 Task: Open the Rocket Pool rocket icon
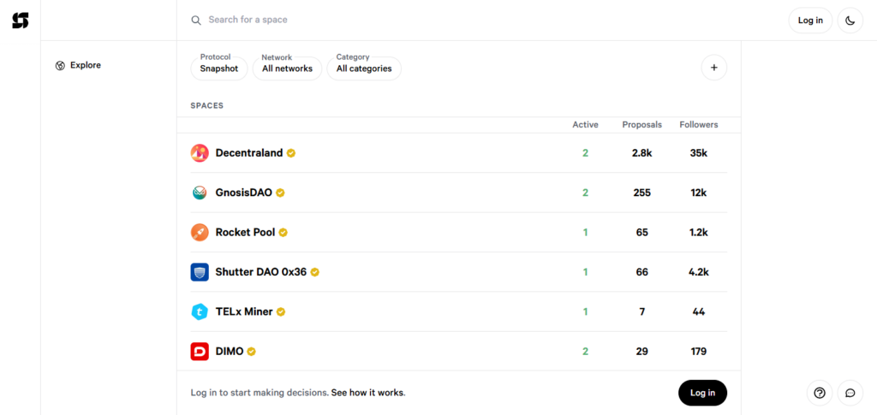coord(200,233)
